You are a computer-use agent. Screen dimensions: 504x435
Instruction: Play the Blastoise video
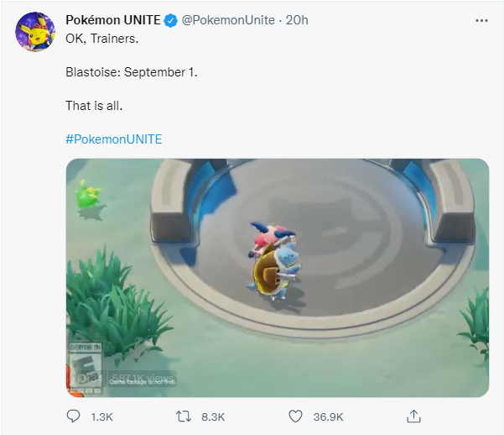(x=278, y=278)
